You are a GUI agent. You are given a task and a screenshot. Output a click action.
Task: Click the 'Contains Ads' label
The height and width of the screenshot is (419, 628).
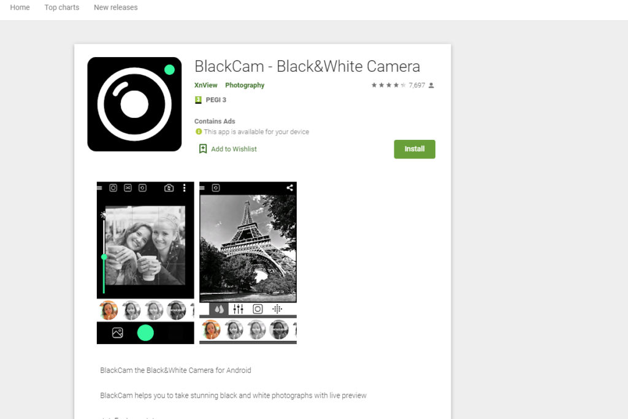tap(215, 121)
